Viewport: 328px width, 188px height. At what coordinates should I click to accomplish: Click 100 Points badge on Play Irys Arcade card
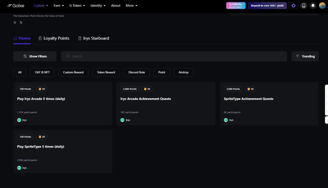point(25,89)
